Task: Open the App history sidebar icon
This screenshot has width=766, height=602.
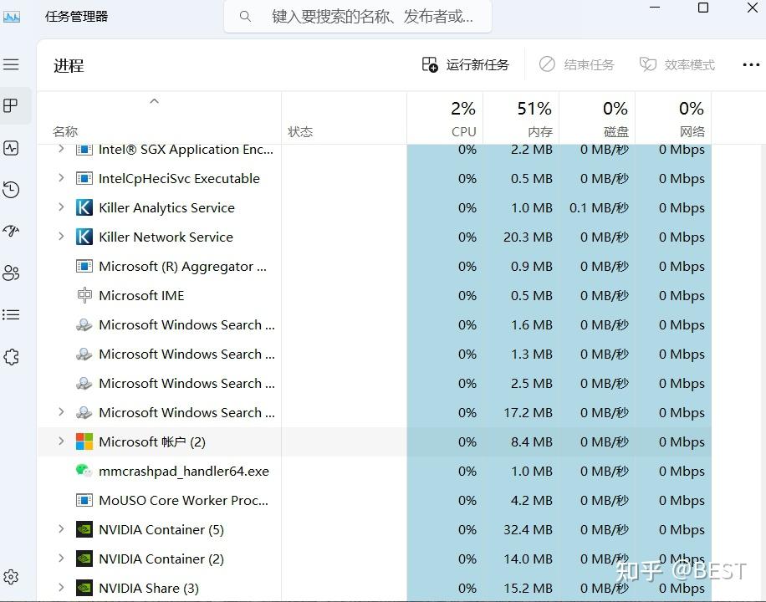Action: tap(11, 190)
